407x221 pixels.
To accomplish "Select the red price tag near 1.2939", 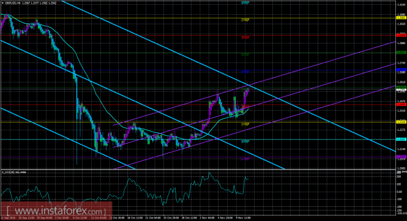I will click(401, 35).
